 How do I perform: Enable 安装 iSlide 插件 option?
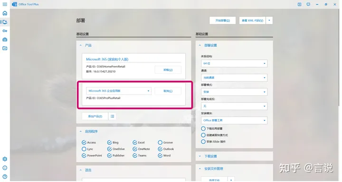point(203,142)
